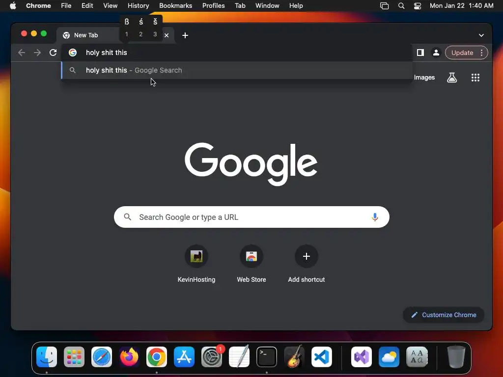Open Terminal from the Dock
Viewport: 503px width, 377px height.
pyautogui.click(x=267, y=357)
